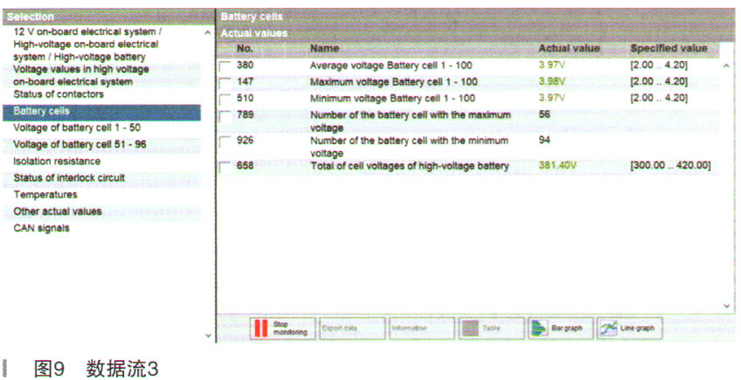Tick checkbox for row 926 minimum cell number

click(225, 141)
